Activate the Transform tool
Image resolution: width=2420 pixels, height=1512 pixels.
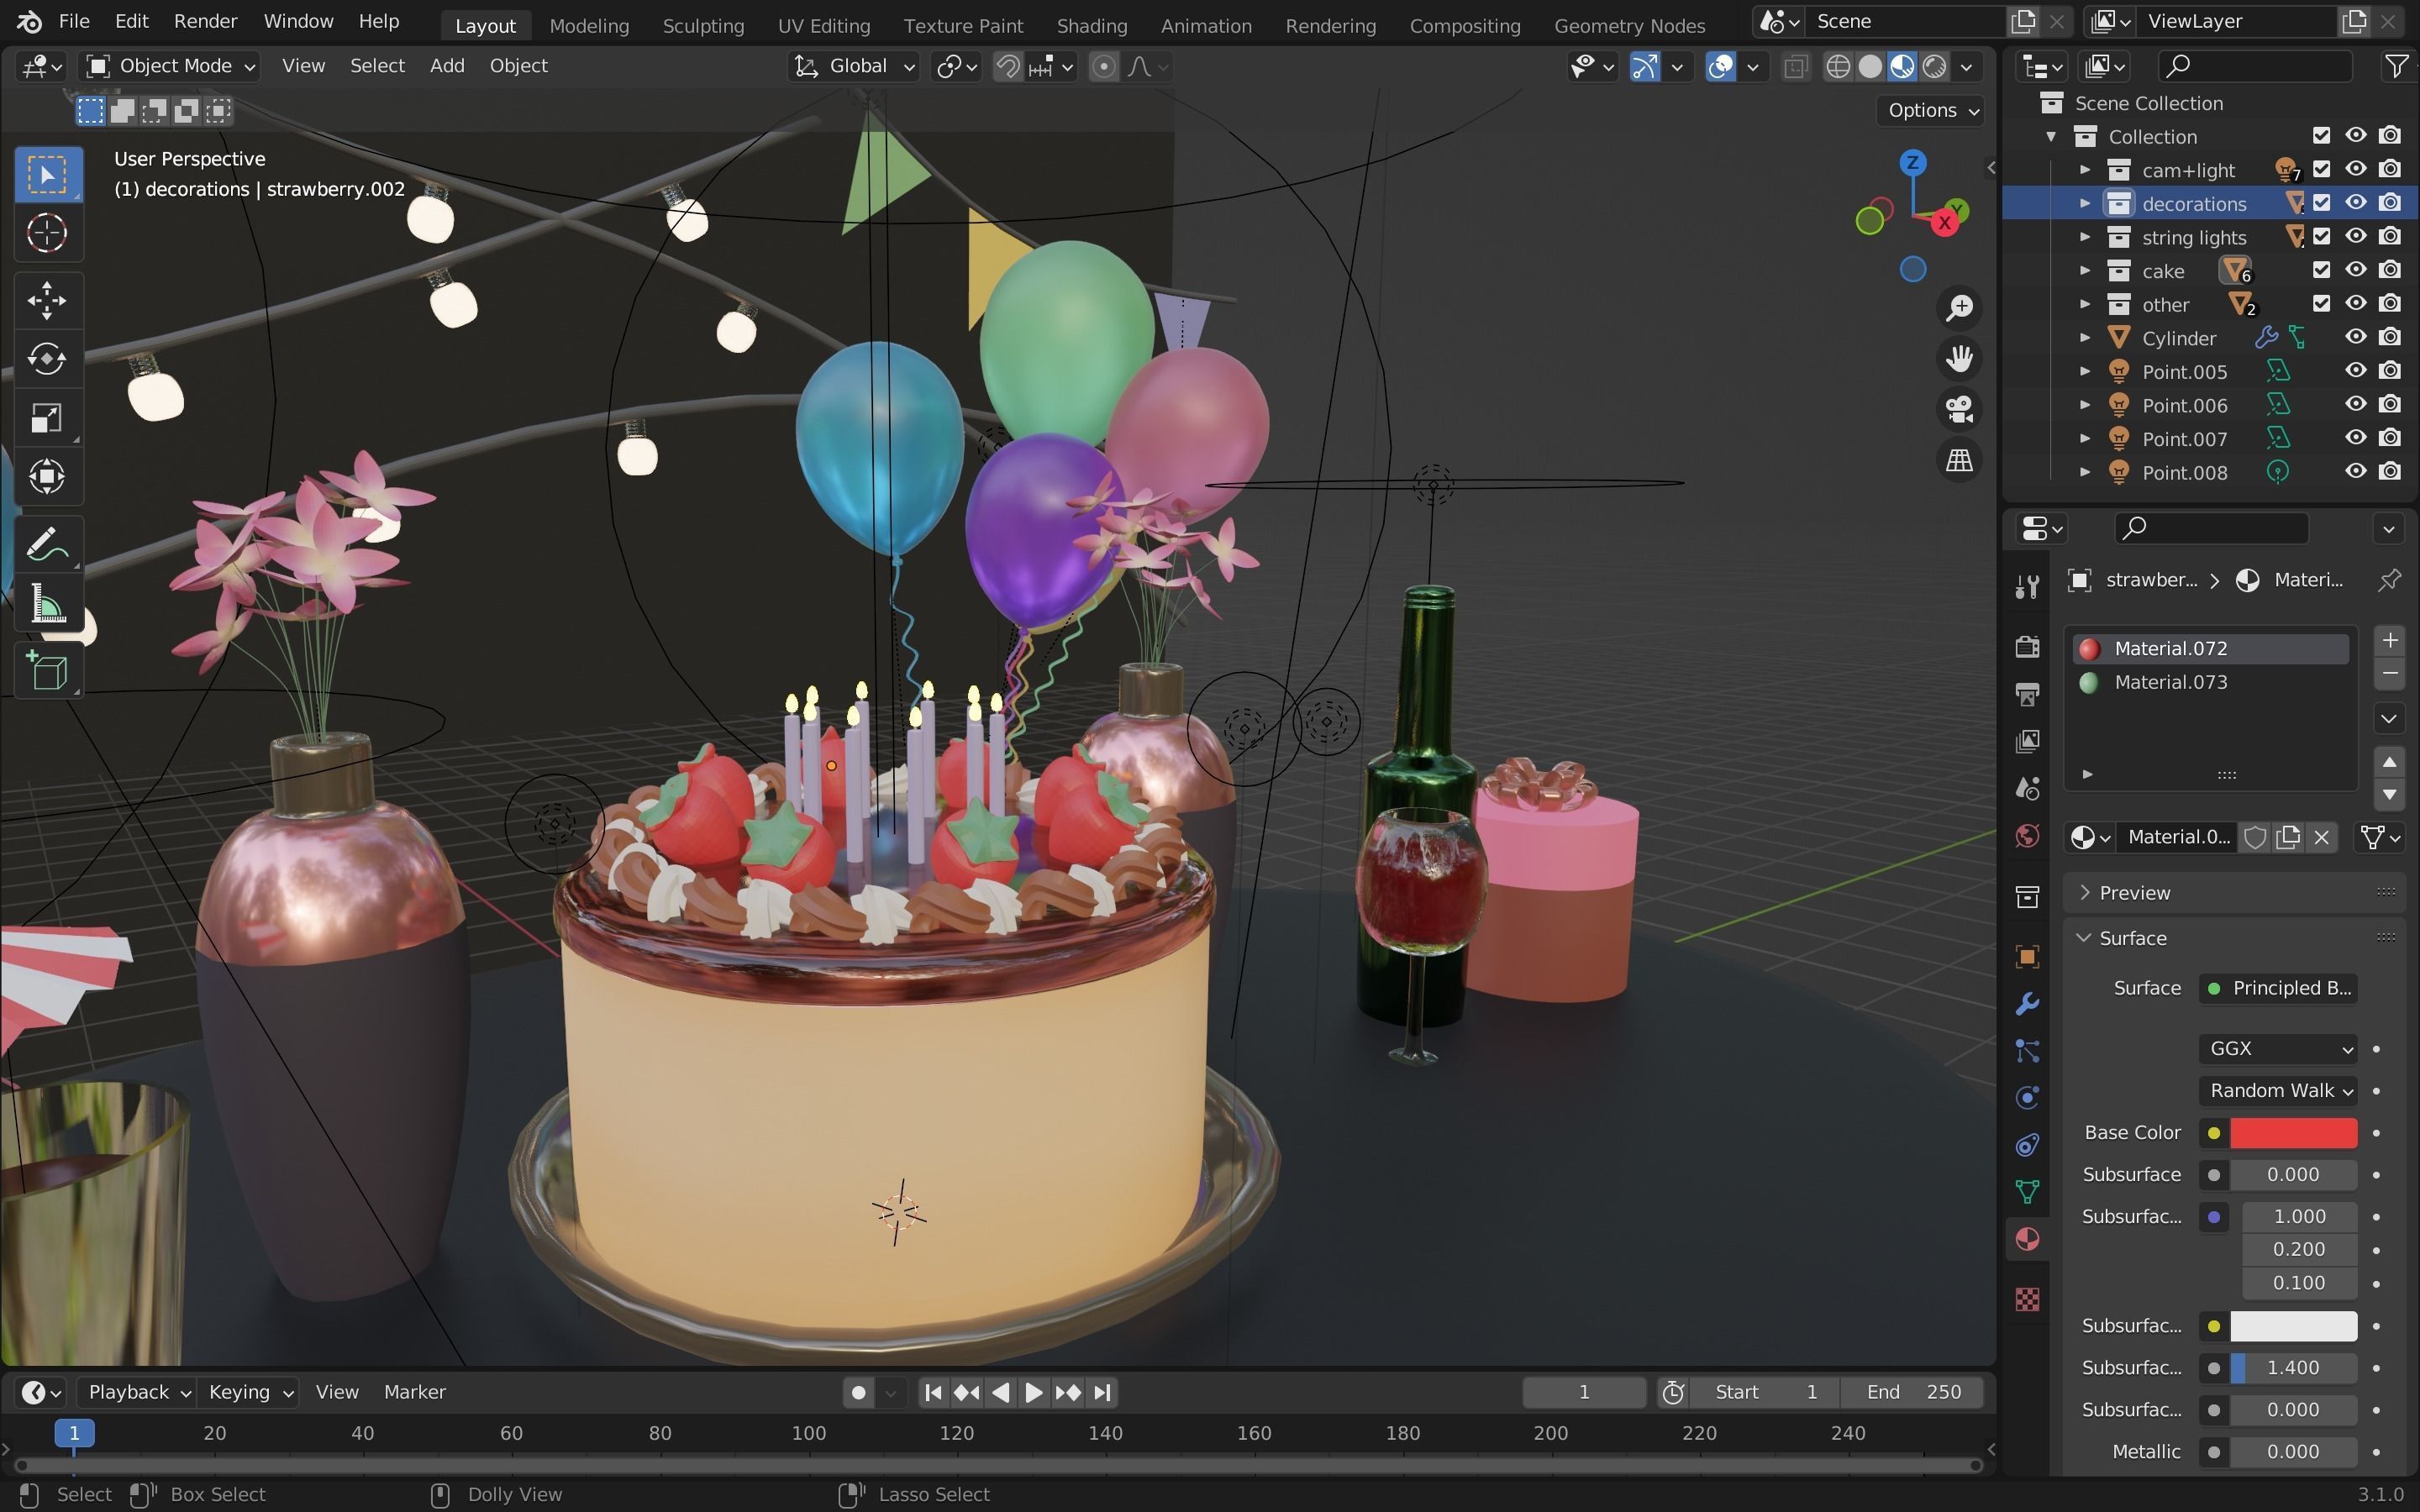pos(47,477)
